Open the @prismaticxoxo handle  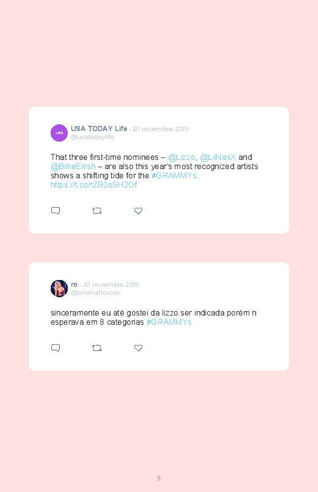pos(95,292)
